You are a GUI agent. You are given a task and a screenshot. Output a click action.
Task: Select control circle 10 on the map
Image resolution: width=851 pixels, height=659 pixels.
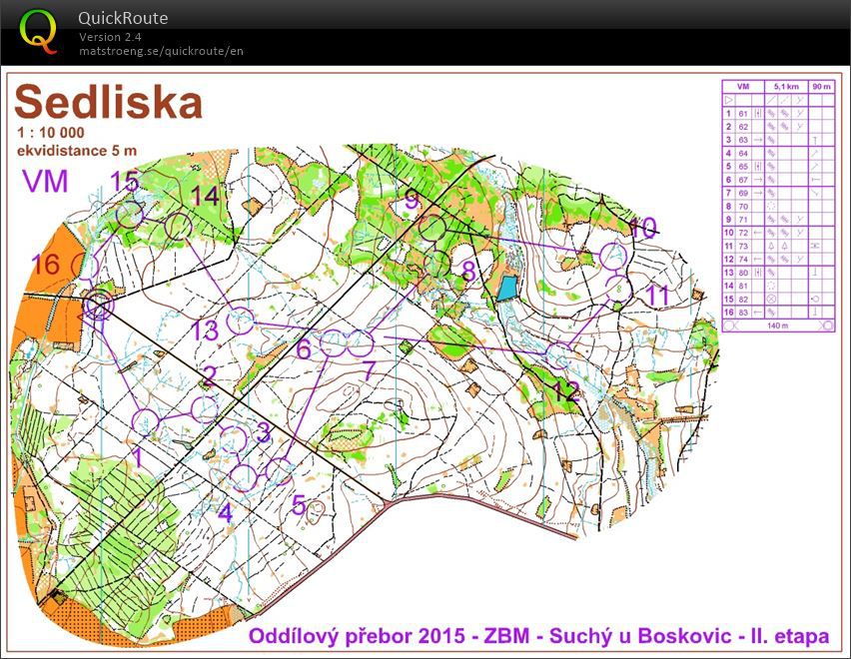[x=613, y=256]
